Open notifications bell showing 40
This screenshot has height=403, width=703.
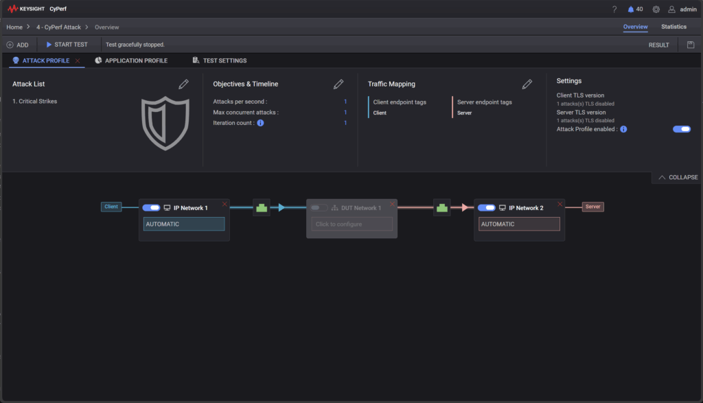click(x=635, y=10)
